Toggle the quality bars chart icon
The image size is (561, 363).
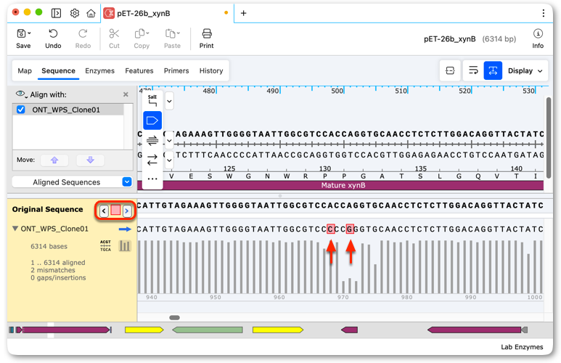coord(125,246)
